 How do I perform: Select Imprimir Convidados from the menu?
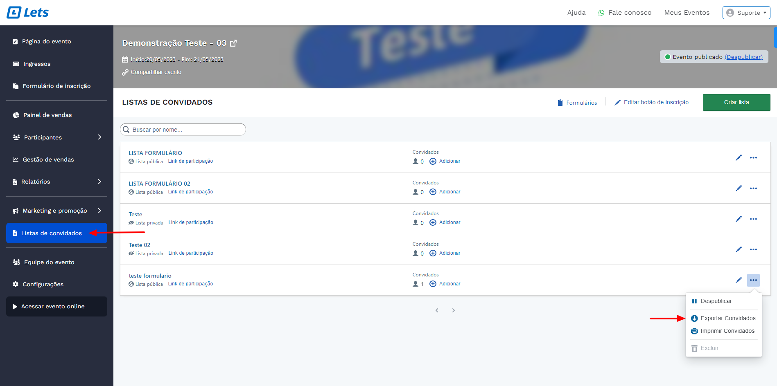[x=727, y=331]
